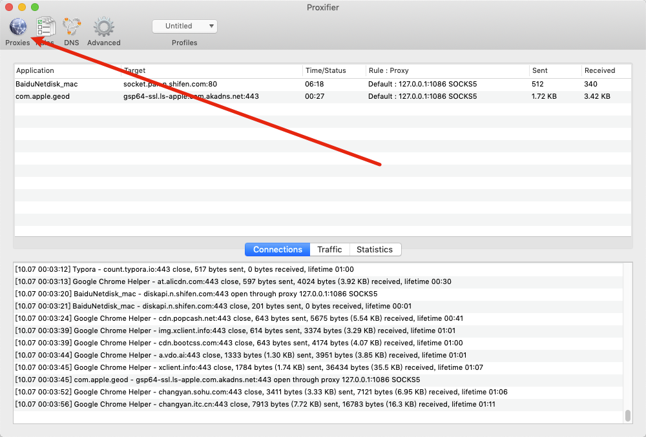The width and height of the screenshot is (646, 437).
Task: Select the cdn.popcash.net:443 log entry
Action: pyautogui.click(x=318, y=318)
